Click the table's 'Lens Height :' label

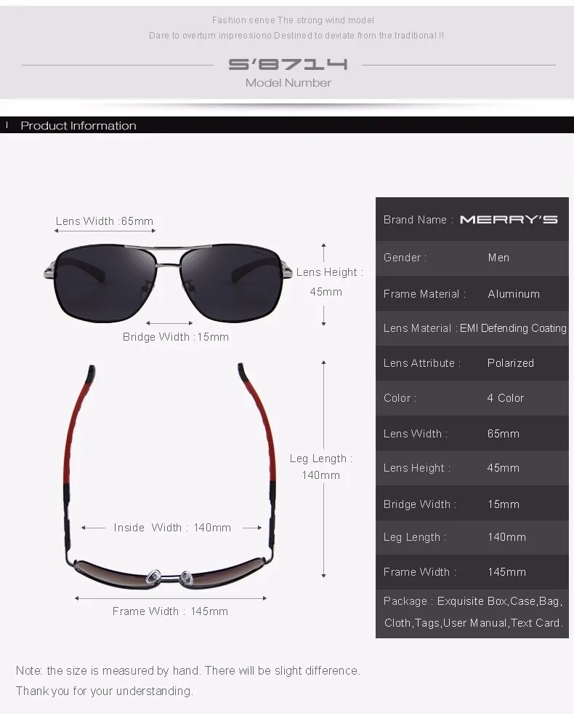click(417, 468)
